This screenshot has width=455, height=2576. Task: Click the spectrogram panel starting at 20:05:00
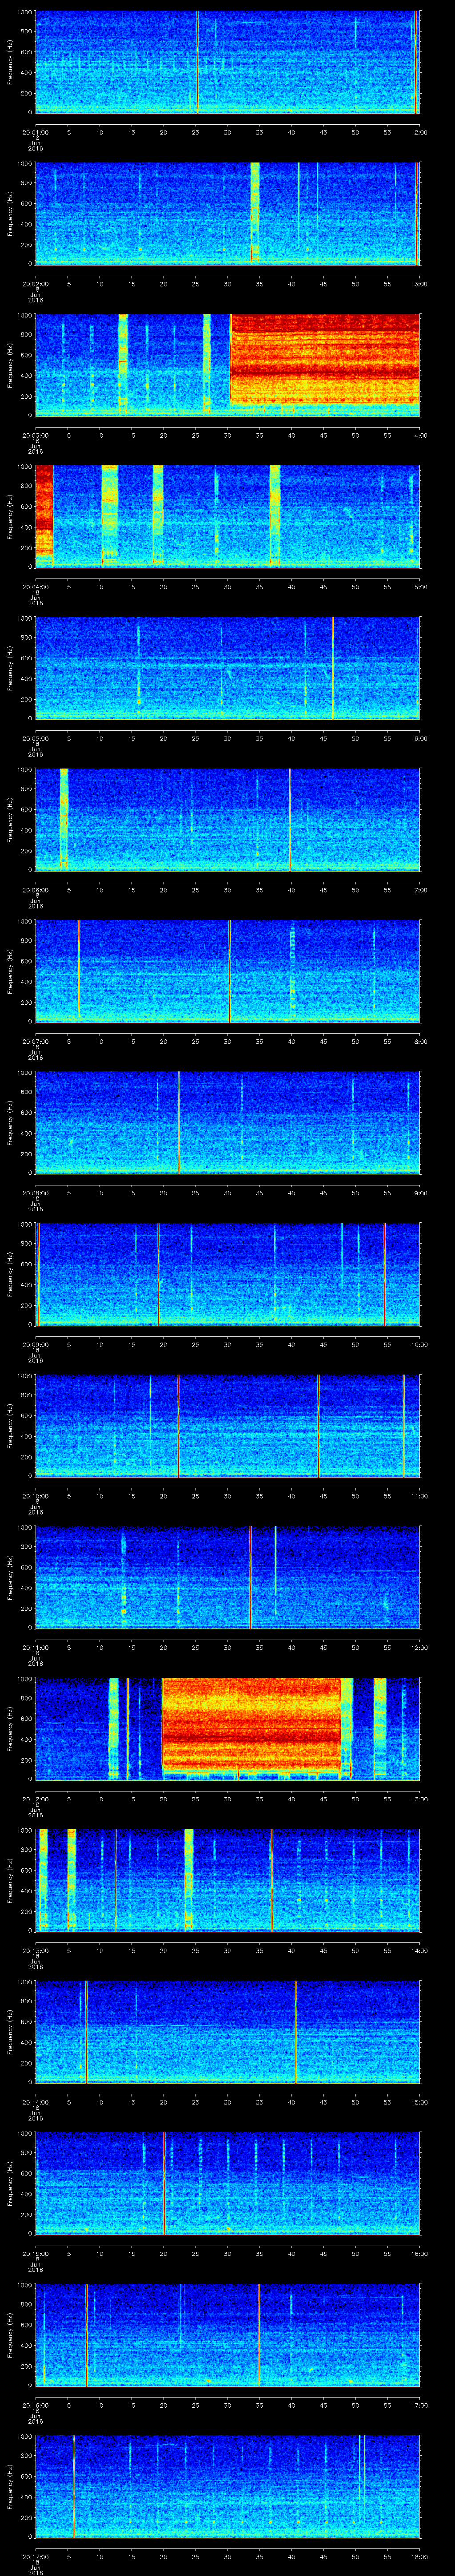(x=228, y=669)
